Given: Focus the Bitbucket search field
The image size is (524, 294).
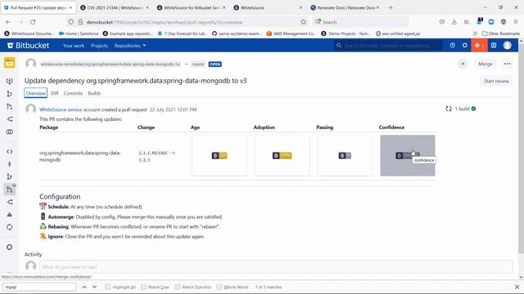Looking at the screenshot, I should click(388, 46).
